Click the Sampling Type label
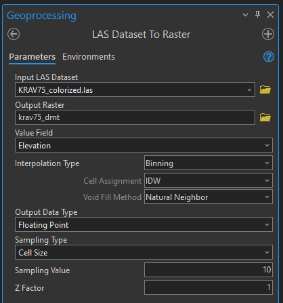283x303 pixels. point(41,240)
